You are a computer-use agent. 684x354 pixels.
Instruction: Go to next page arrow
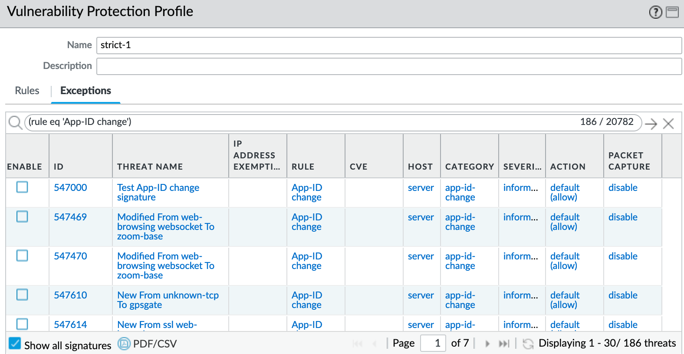(x=487, y=344)
